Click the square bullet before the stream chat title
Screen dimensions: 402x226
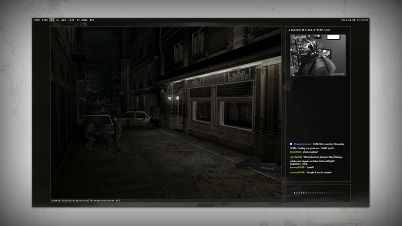289,30
